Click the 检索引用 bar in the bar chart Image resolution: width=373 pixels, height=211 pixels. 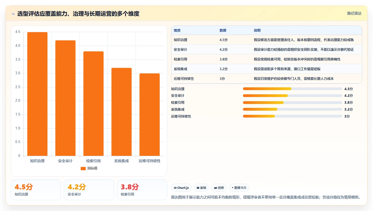pos(93,104)
